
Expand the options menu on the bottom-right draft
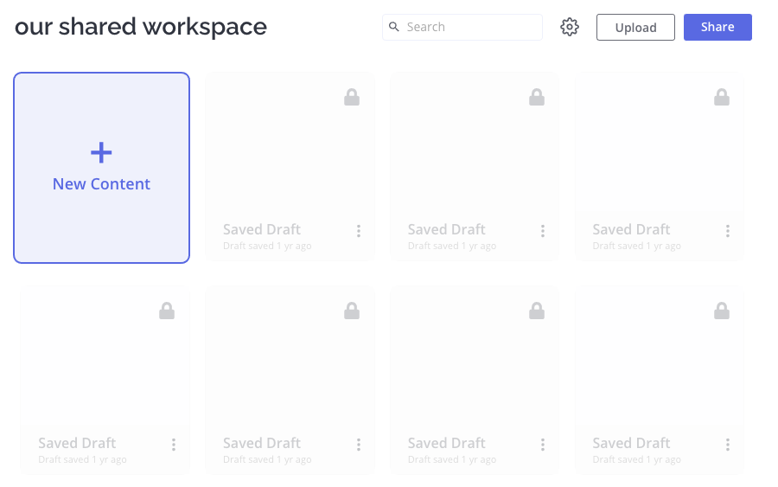(728, 445)
